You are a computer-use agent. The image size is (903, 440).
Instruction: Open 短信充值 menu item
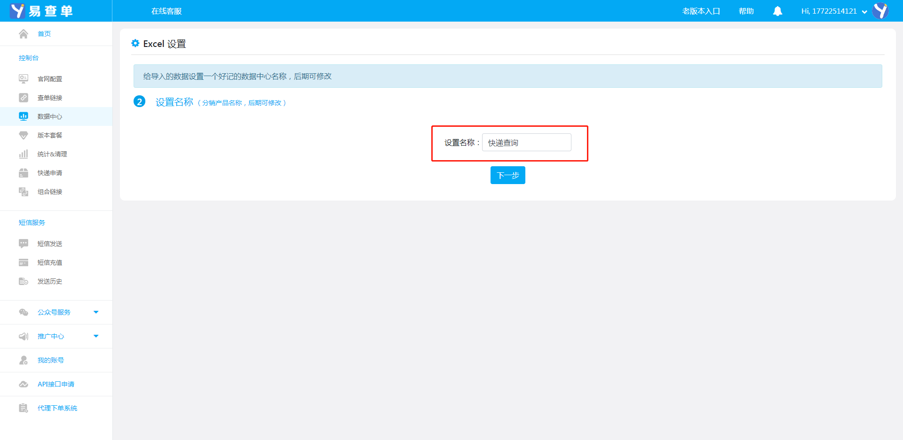pyautogui.click(x=50, y=262)
